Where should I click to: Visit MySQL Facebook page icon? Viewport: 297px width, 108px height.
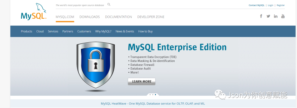click(261, 16)
